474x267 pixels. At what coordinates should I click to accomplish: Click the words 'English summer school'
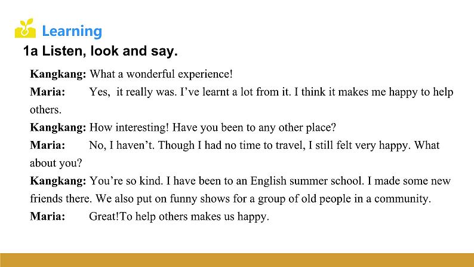point(306,181)
